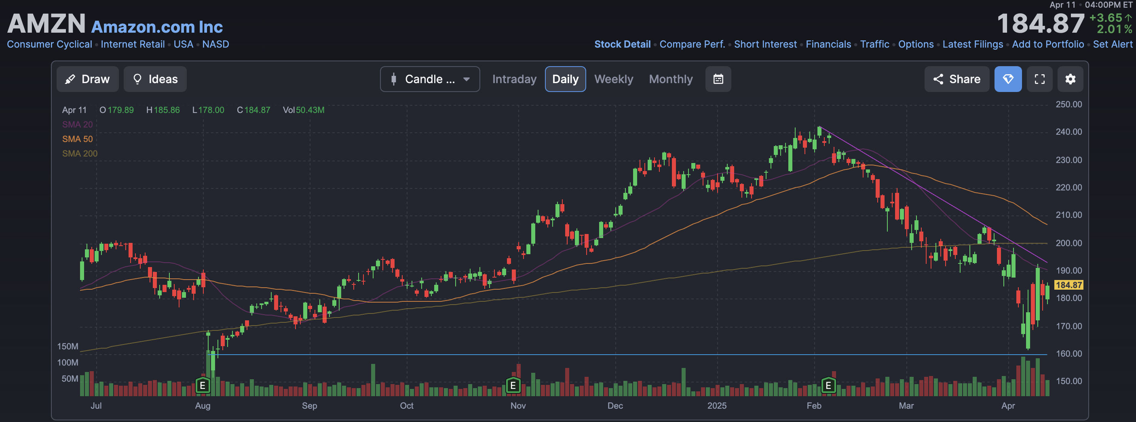Click the SMA 20 legend label
Viewport: 1136px width, 422px height.
click(78, 125)
